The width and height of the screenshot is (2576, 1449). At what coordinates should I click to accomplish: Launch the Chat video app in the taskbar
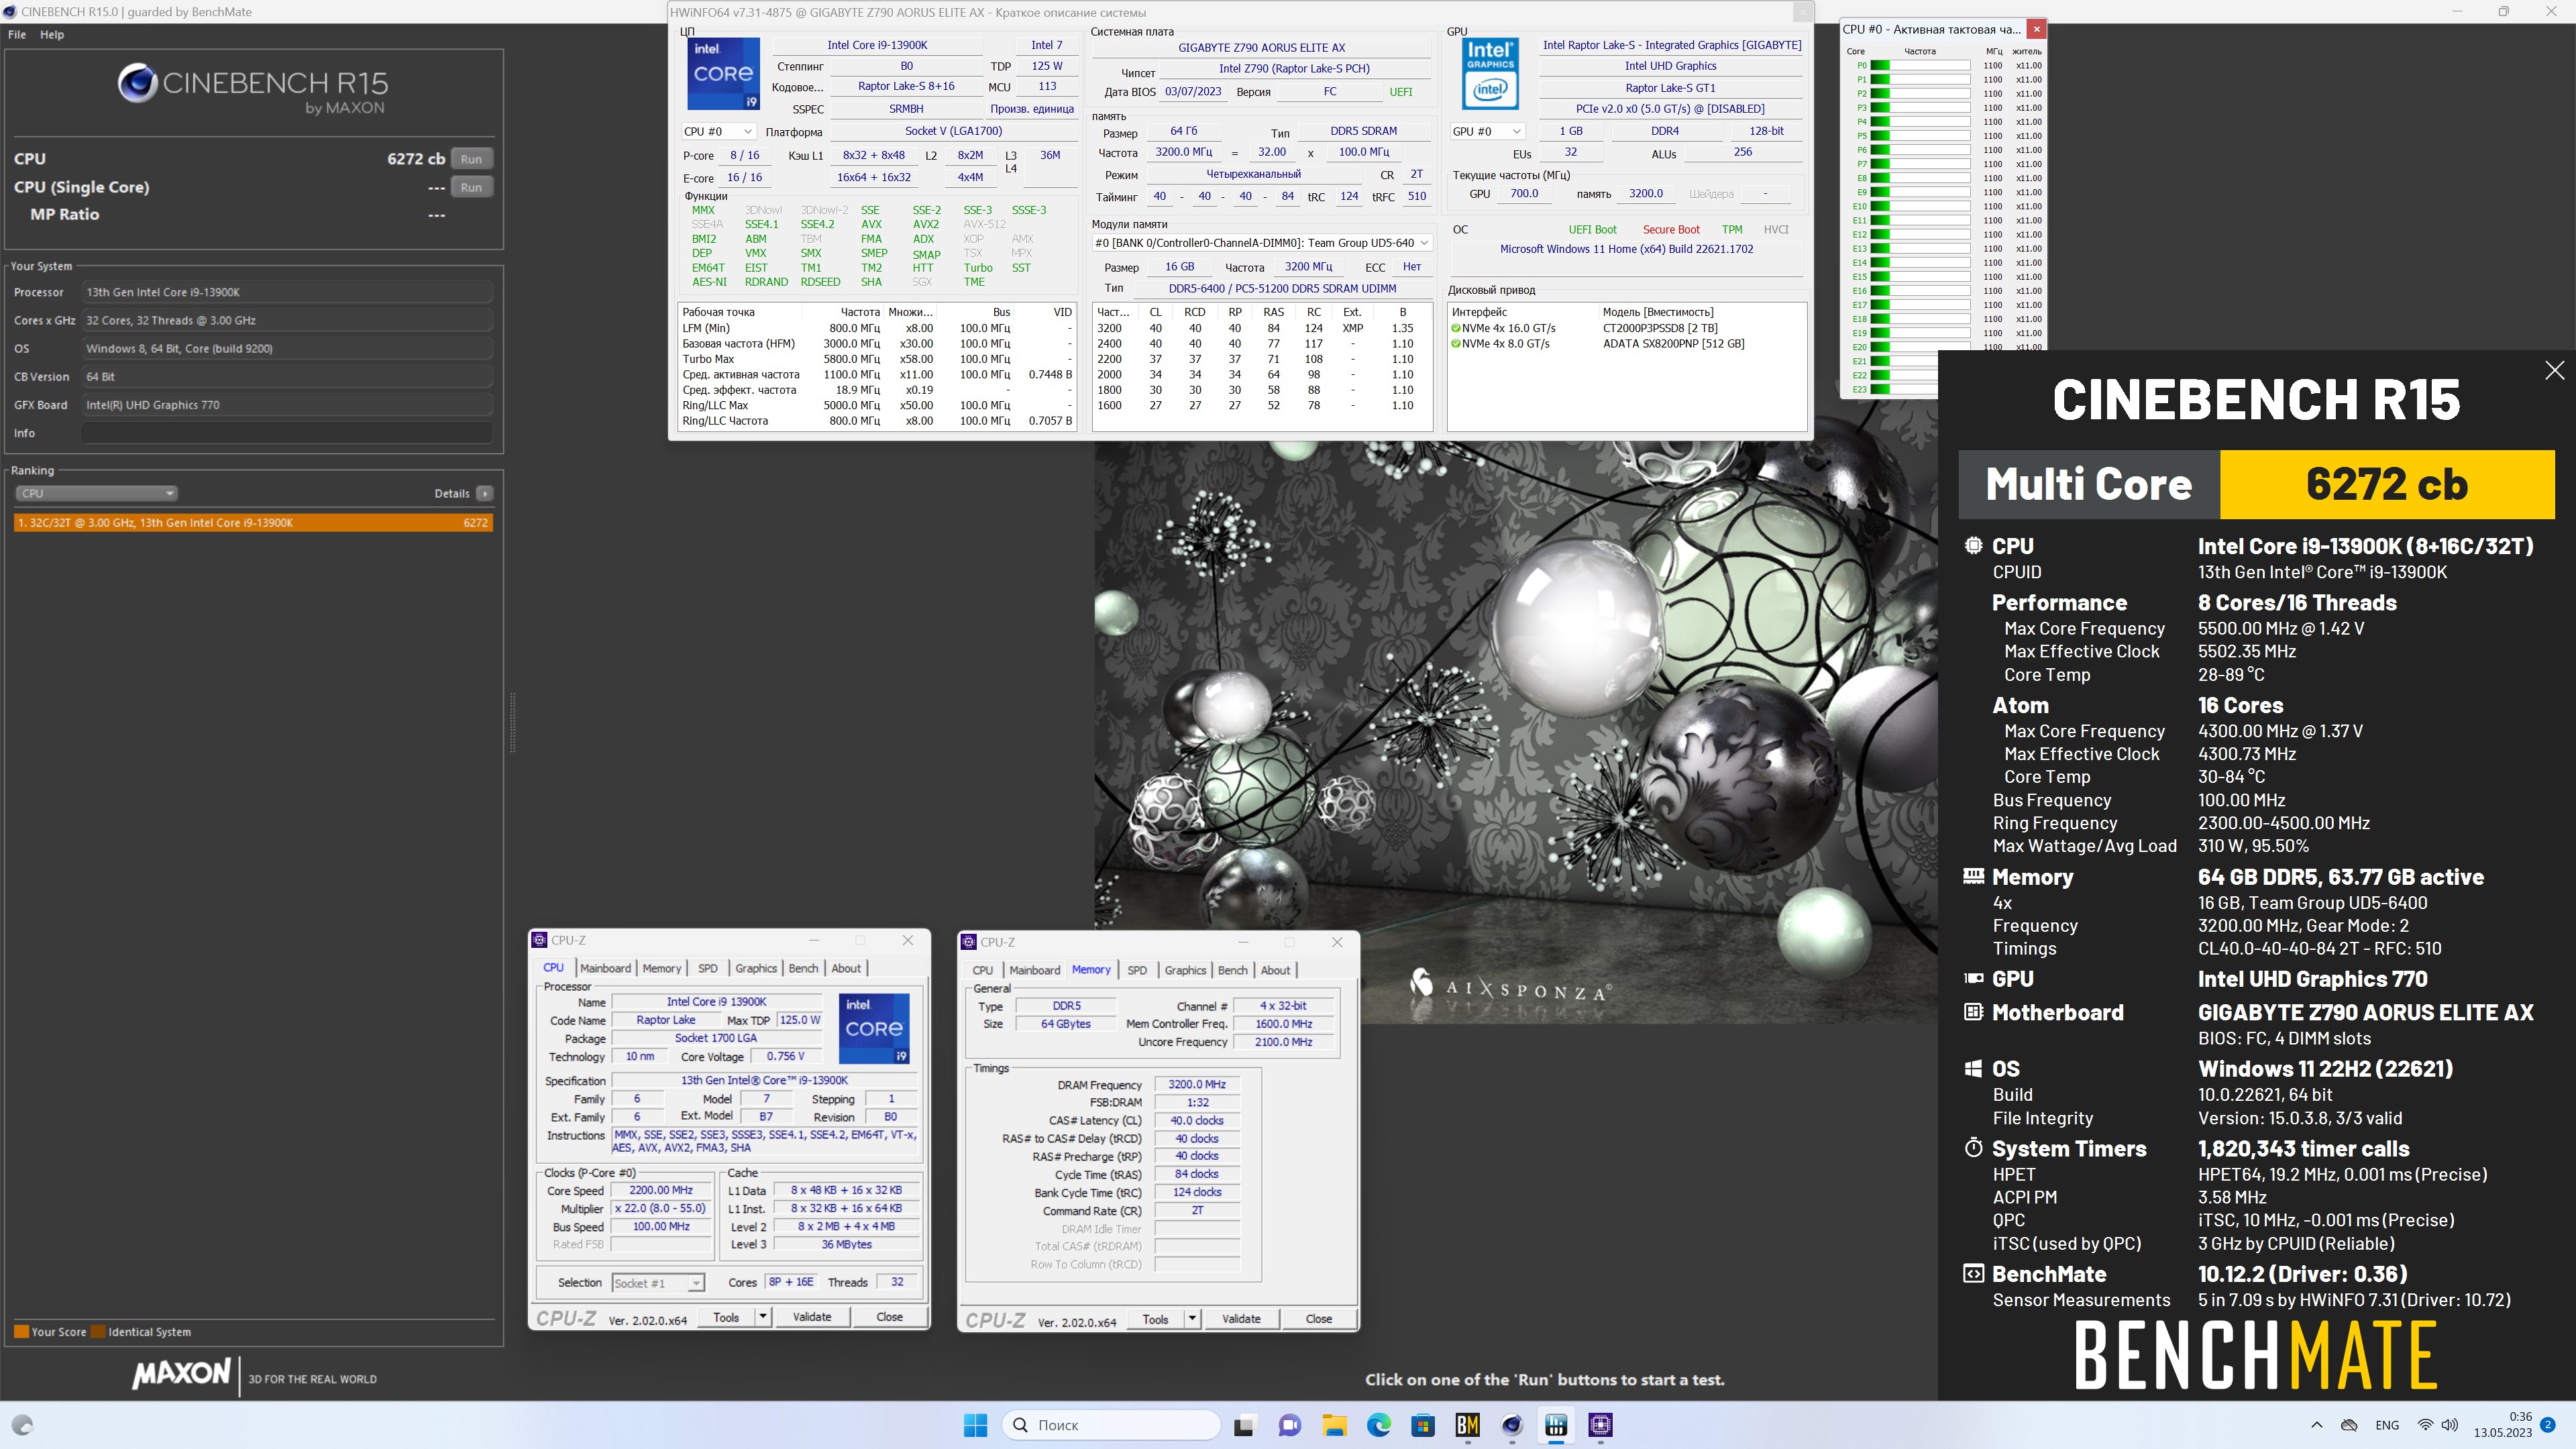click(1289, 1425)
